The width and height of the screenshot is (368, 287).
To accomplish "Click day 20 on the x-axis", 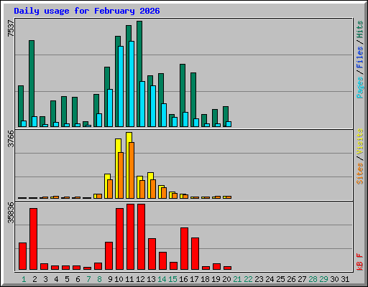I will (x=226, y=279).
